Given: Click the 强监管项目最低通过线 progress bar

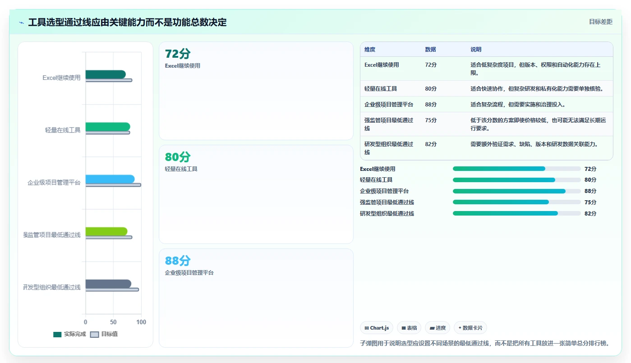Looking at the screenshot, I should pos(516,202).
